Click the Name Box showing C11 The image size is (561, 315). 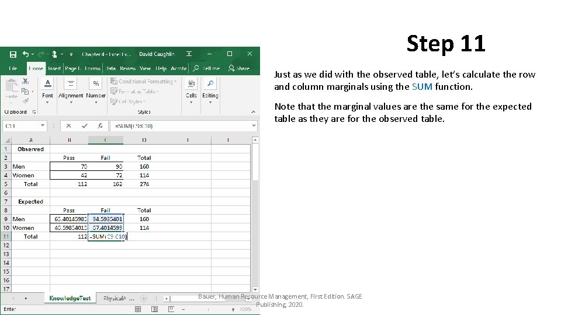(x=21, y=126)
